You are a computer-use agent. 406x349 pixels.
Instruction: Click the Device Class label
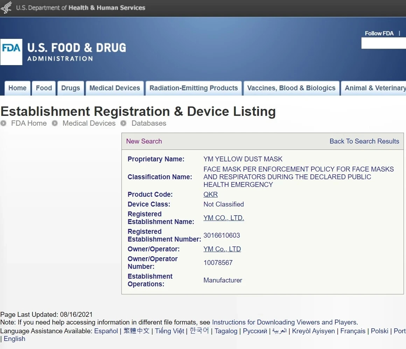pyautogui.click(x=149, y=204)
